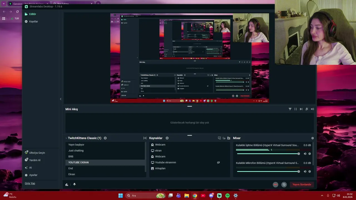Open Spotify from the taskbar
Image resolution: width=356 pixels, height=200 pixels.
pos(228,196)
